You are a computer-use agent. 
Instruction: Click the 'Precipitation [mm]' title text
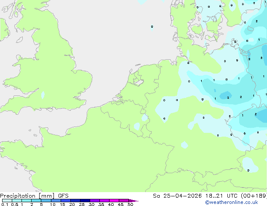click(x=27, y=196)
